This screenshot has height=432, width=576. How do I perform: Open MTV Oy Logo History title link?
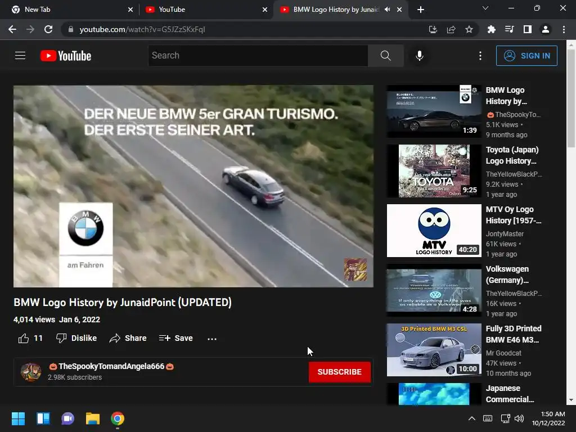coord(514,215)
